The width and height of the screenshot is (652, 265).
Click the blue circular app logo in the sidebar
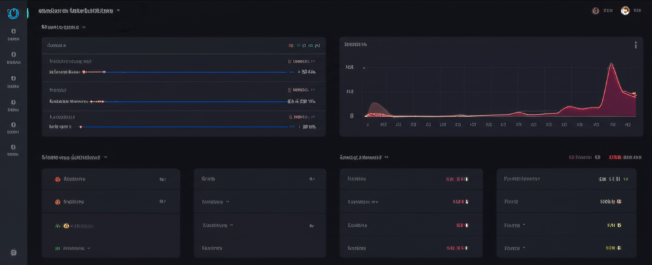[x=12, y=11]
